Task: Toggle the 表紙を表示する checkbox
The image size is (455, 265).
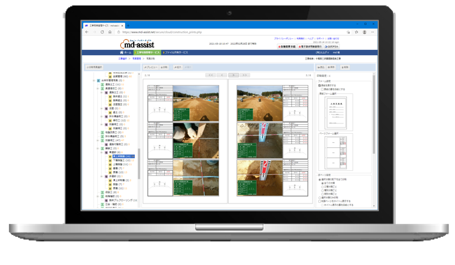Action: [x=320, y=85]
